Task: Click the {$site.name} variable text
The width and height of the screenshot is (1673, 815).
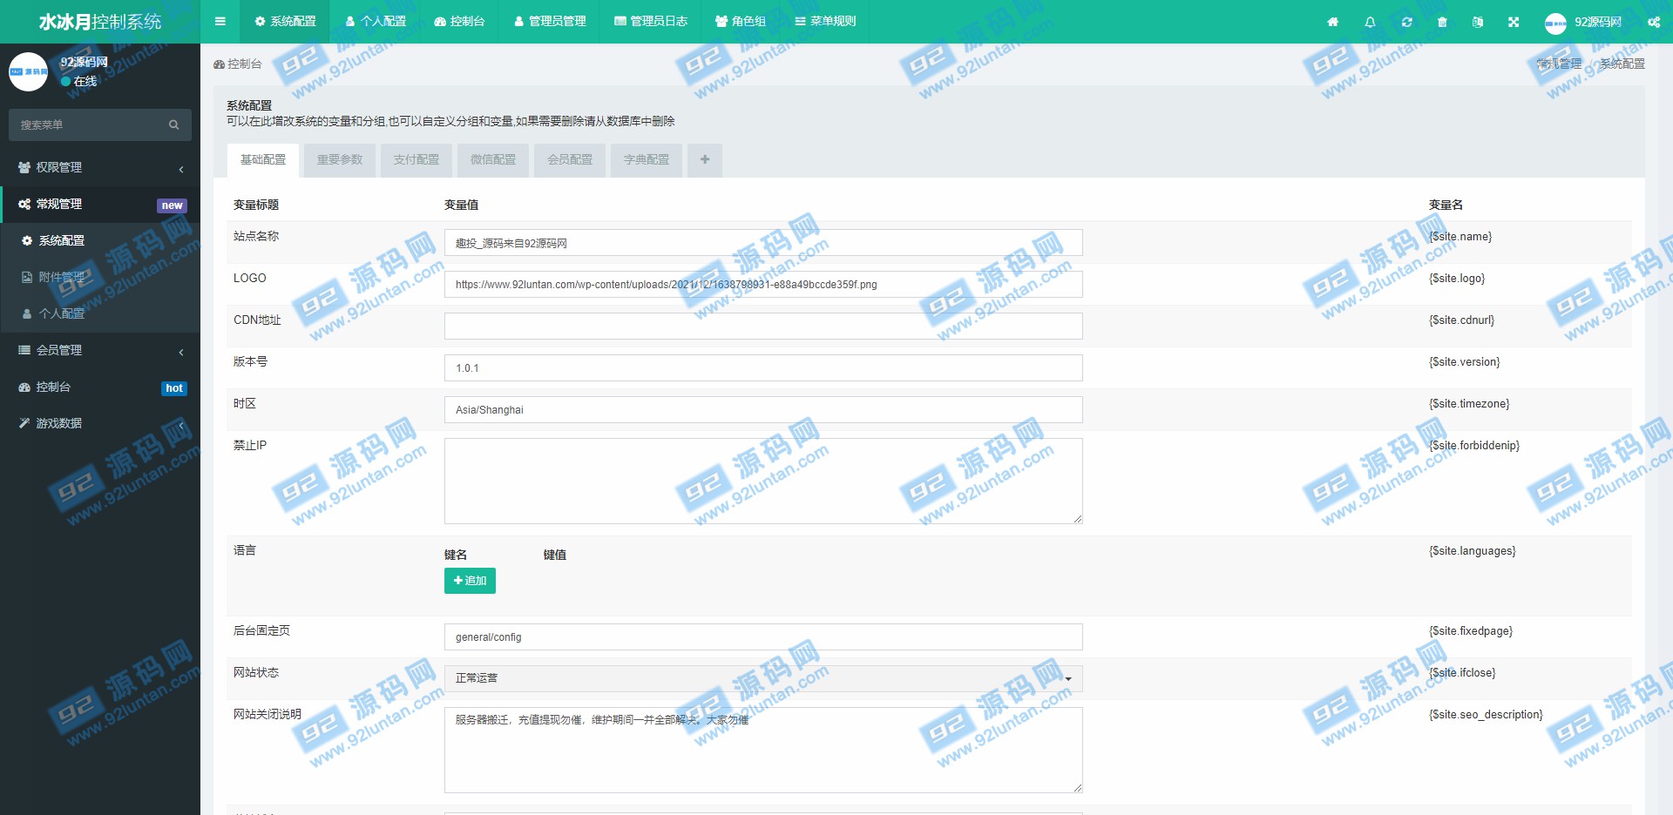Action: 1460,237
